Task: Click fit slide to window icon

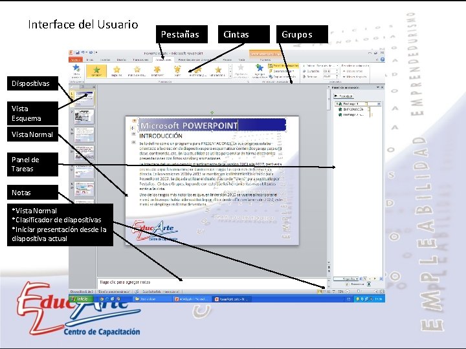Action: coord(382,291)
